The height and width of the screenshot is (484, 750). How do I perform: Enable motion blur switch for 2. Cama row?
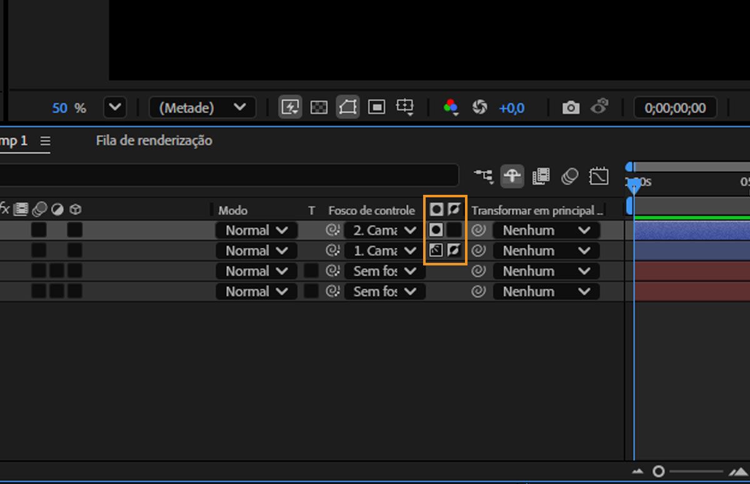39,230
